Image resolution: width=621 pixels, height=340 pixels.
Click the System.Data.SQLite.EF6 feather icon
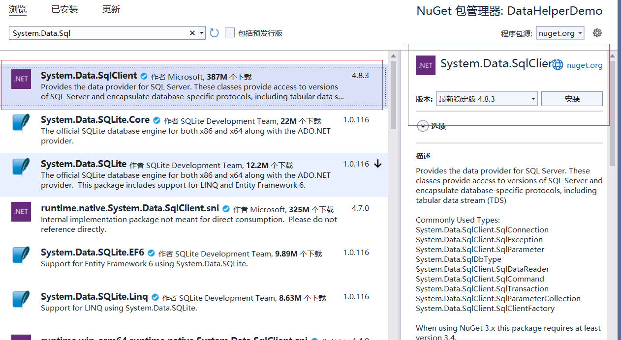point(21,255)
